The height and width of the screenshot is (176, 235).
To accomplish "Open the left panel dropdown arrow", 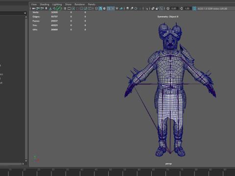I will pos(25,13).
